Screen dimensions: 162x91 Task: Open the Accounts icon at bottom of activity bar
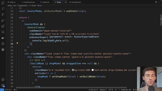point(3,80)
